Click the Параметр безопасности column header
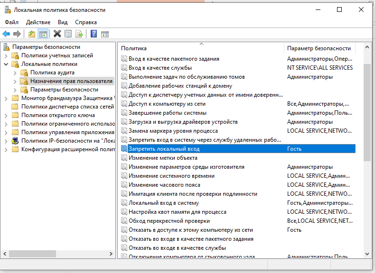The width and height of the screenshot is (375, 273). [x=319, y=48]
